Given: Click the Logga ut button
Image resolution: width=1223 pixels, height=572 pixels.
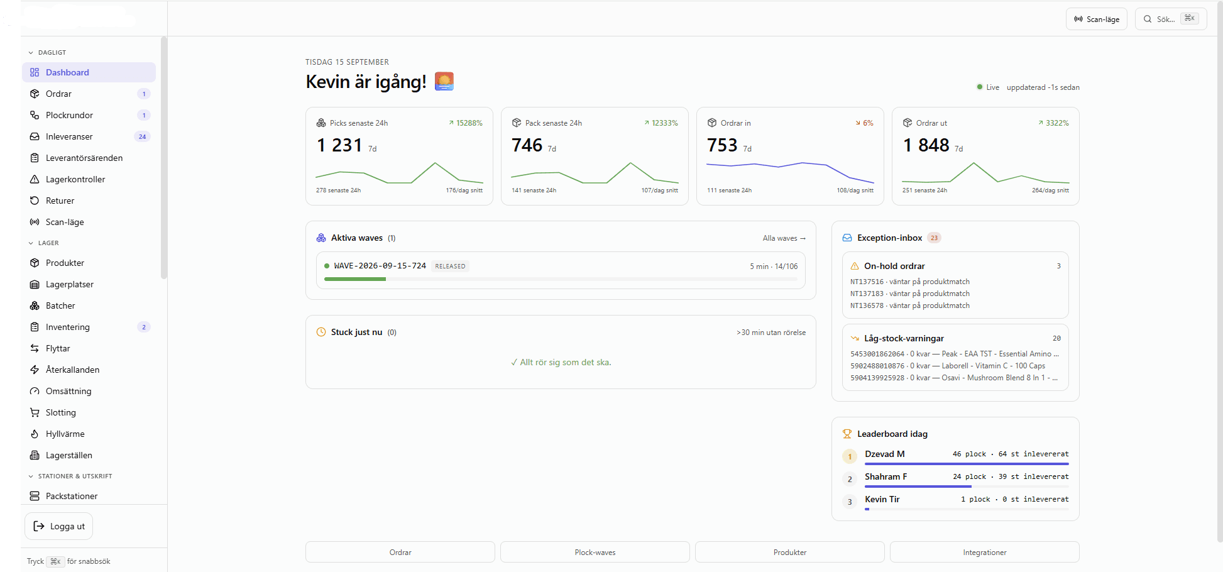Looking at the screenshot, I should (59, 526).
